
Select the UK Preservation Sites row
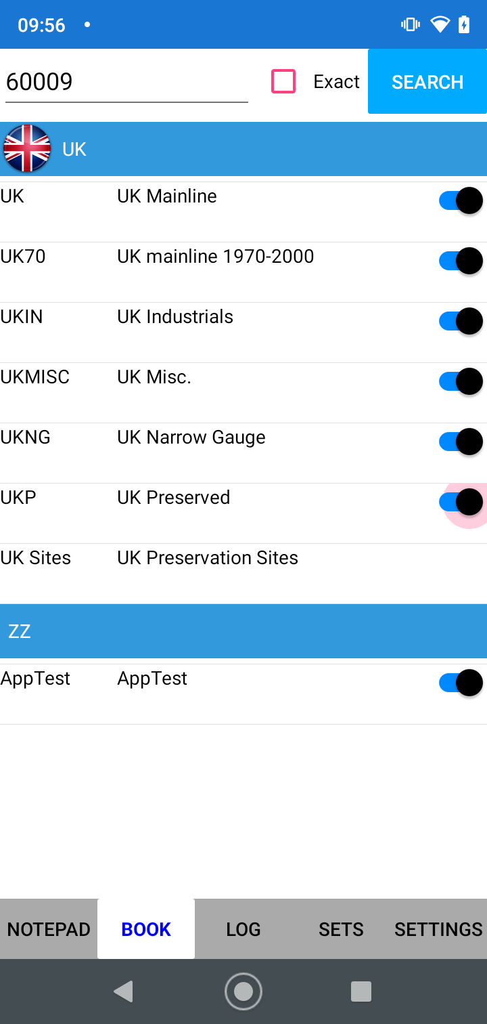pyautogui.click(x=207, y=557)
